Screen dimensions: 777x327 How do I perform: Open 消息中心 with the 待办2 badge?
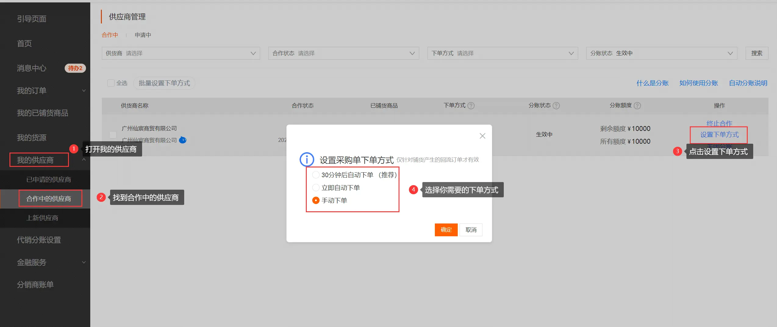pyautogui.click(x=31, y=68)
